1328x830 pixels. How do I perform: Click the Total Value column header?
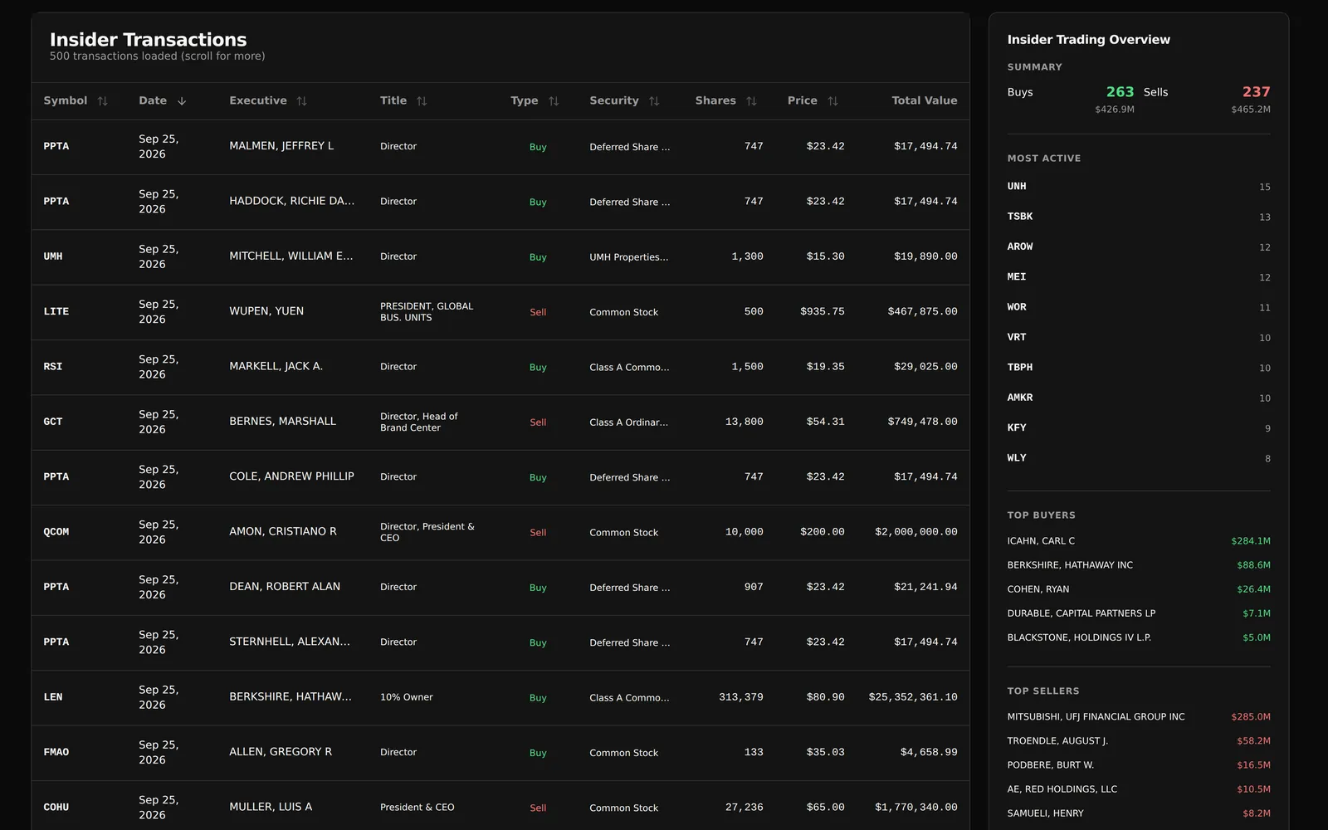click(x=924, y=100)
